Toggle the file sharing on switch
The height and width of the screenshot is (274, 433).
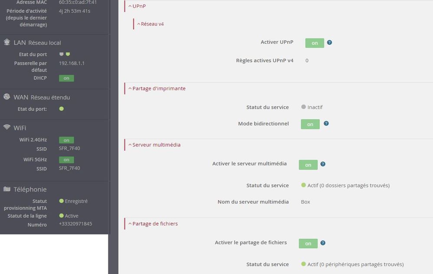tap(308, 244)
